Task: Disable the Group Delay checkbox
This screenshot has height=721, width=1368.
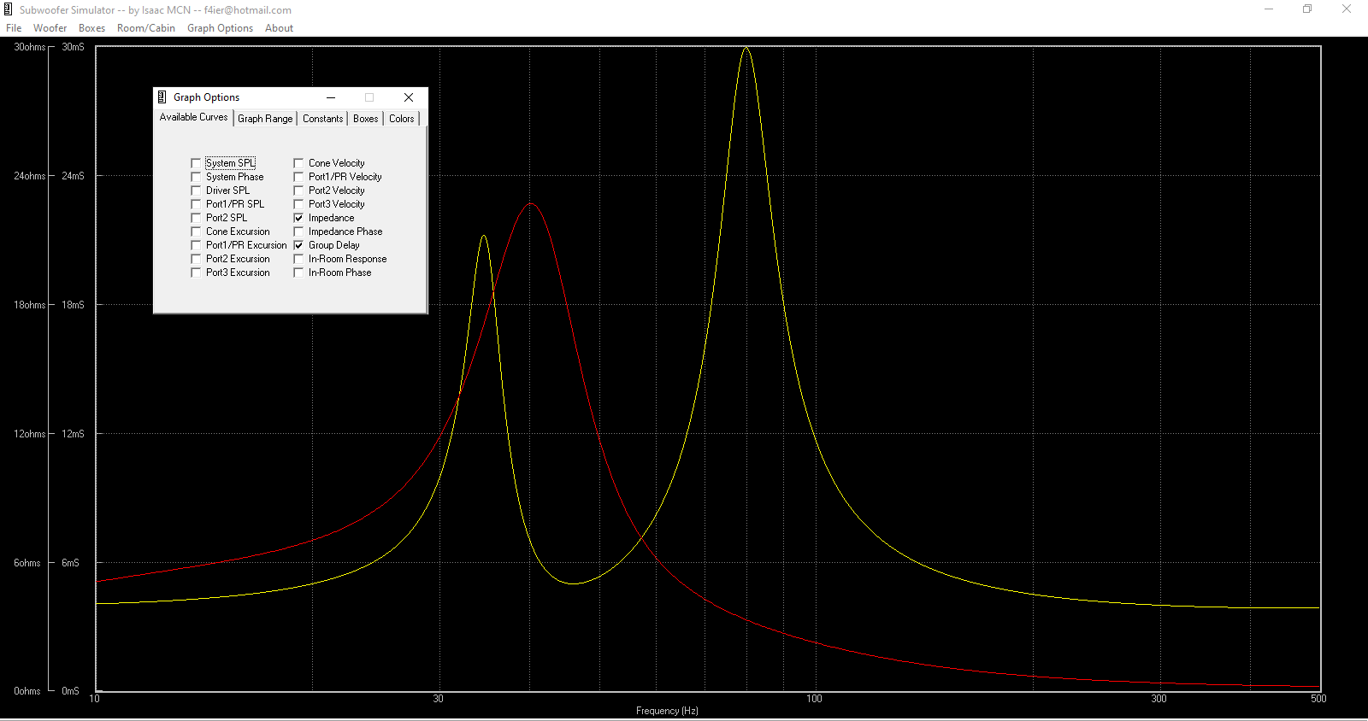Action: (x=298, y=245)
